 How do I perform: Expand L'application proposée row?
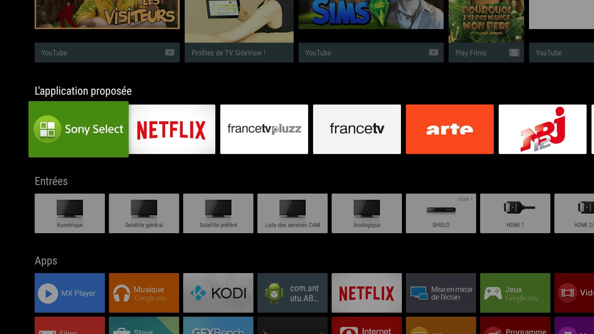pyautogui.click(x=83, y=91)
